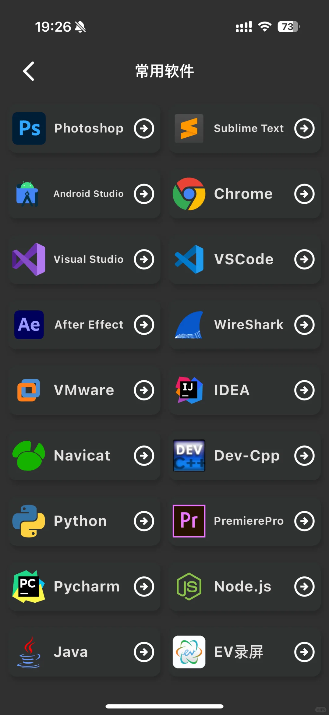Open VMware with its circled arrow
Viewport: 329px width, 715px height.
[x=144, y=390]
